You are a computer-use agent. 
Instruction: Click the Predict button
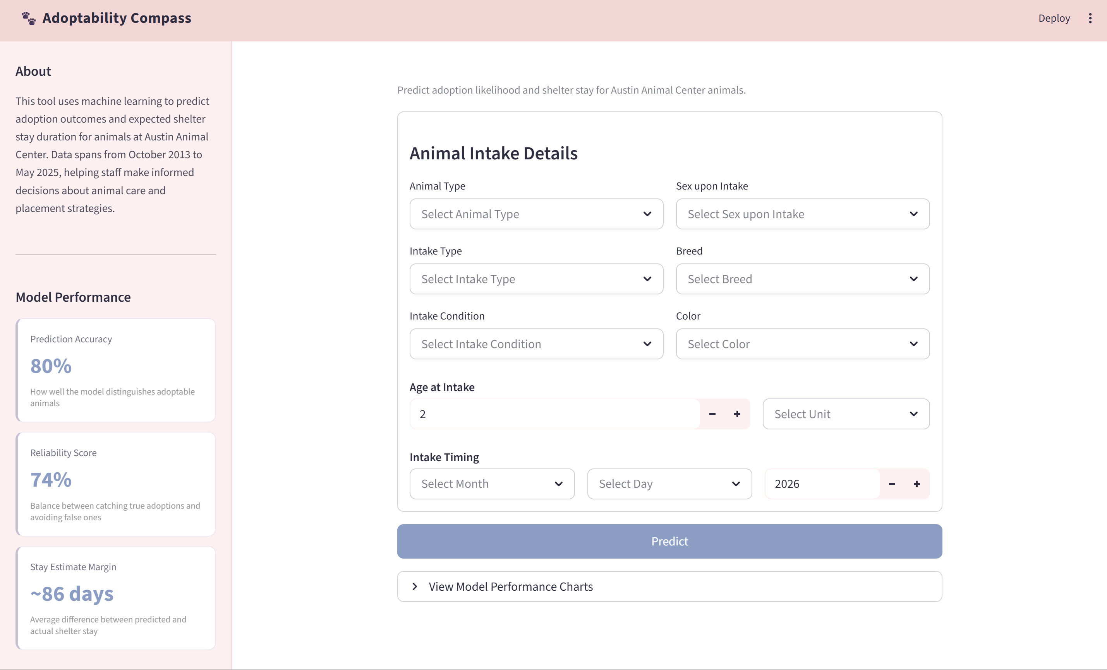pyautogui.click(x=669, y=541)
